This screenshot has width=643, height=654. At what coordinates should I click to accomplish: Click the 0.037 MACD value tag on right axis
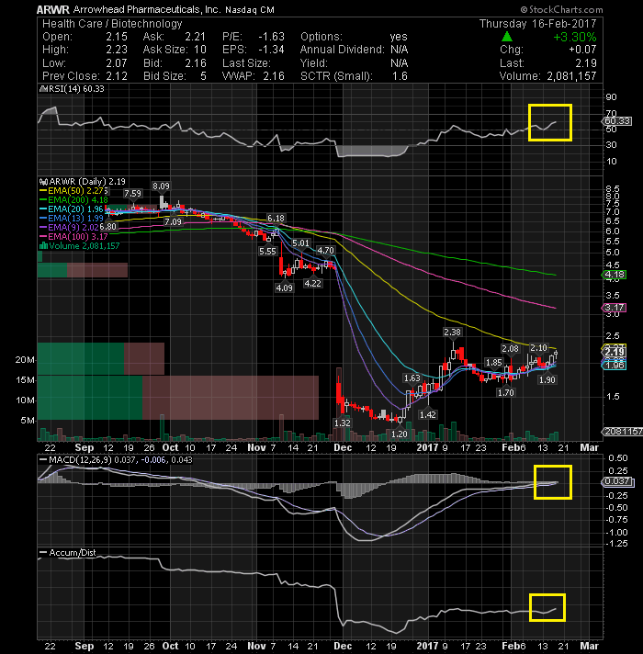point(617,481)
